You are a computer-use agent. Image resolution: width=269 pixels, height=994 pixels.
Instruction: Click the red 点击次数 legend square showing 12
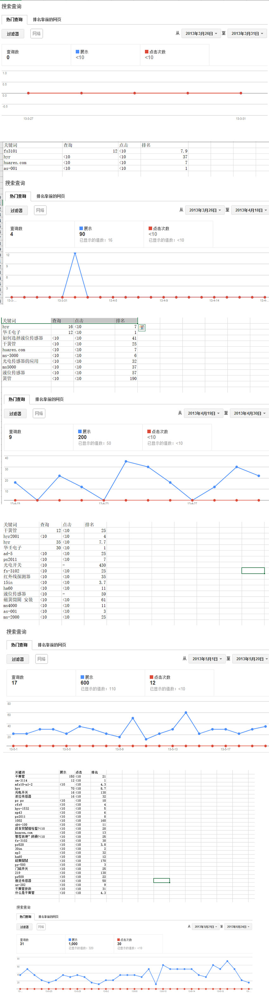(x=152, y=677)
